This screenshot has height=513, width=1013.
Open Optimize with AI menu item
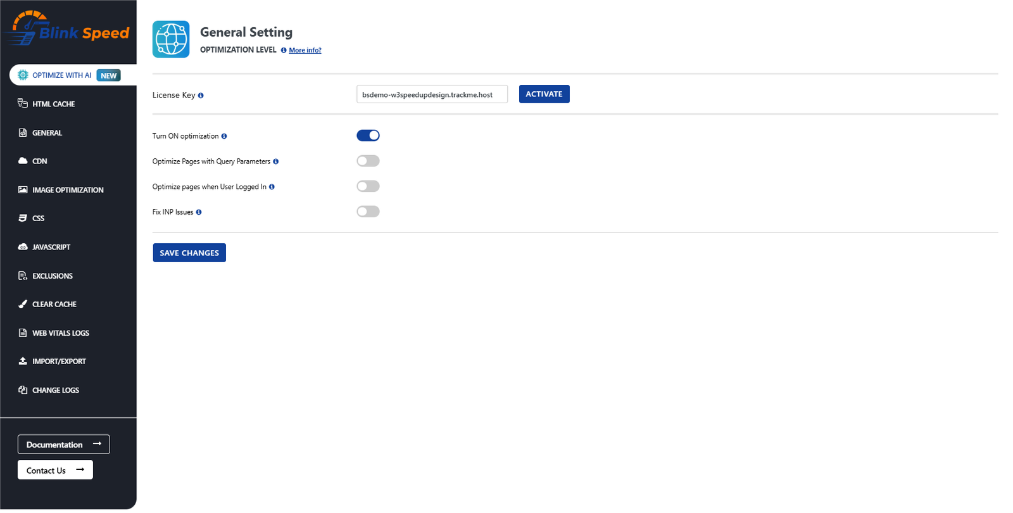tap(73, 75)
